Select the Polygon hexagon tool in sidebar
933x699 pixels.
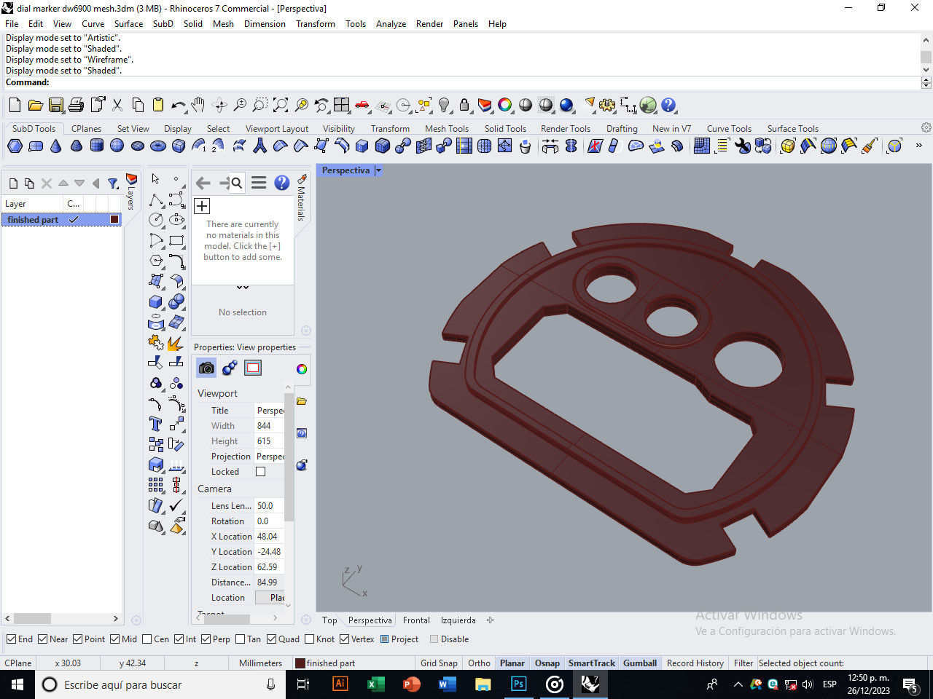(x=156, y=260)
